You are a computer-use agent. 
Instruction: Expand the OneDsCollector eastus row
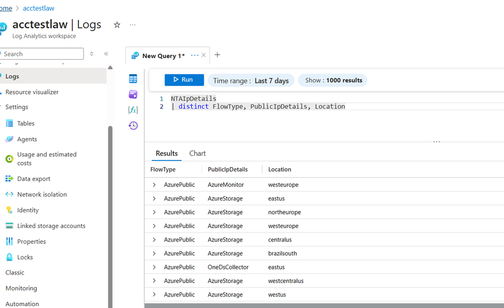coord(154,267)
